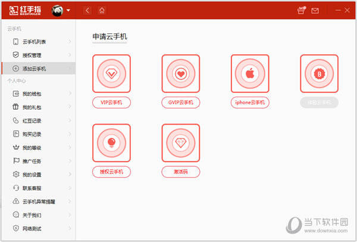The image size is (357, 242).
Task: Expand the chevron on 红豆记录 row
Action: (x=70, y=120)
